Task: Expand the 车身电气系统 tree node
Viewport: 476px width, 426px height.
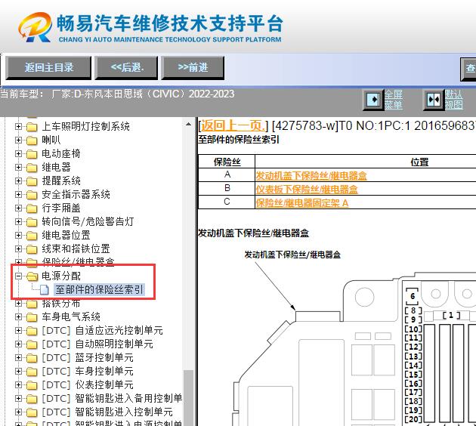Action: point(19,316)
